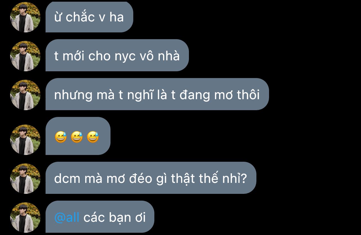This screenshot has width=361, height=235.
Task: Select avatar beside "@all các bạn ơi"
Action: point(25,218)
